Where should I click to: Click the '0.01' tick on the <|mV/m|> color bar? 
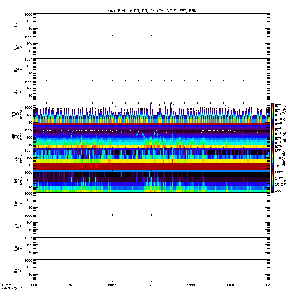(278, 166)
